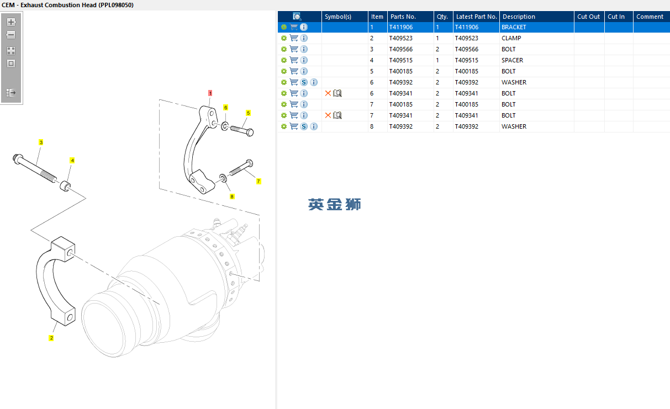Select callout 4 label near the spacer

(72, 161)
